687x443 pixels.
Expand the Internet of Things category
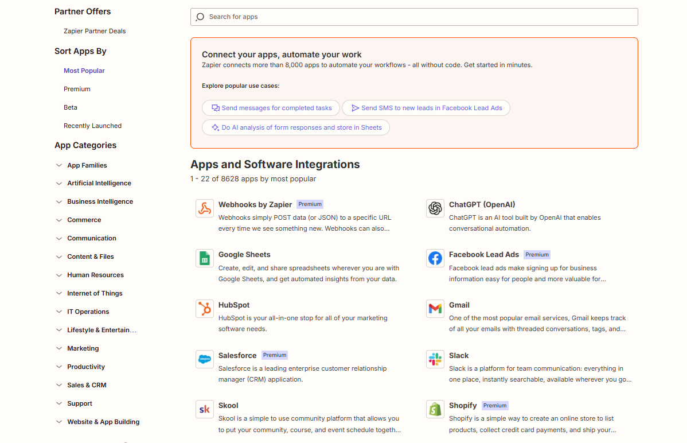(x=59, y=293)
